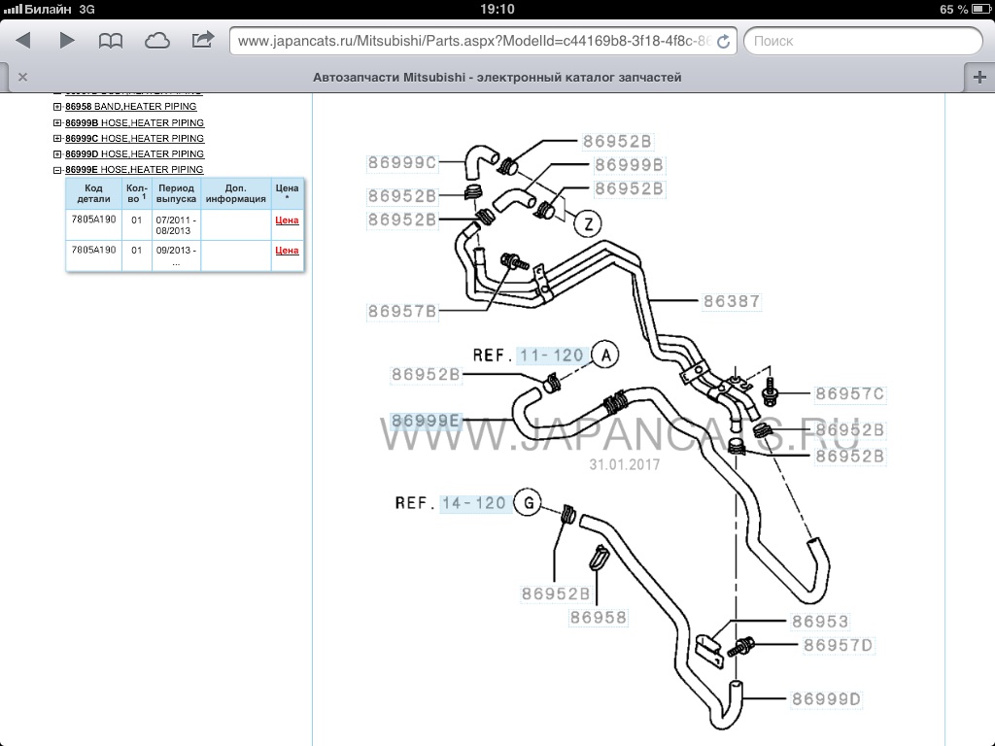Screen dimensions: 995x746
Task: Open iCloud tabs cloud icon
Action: (156, 40)
